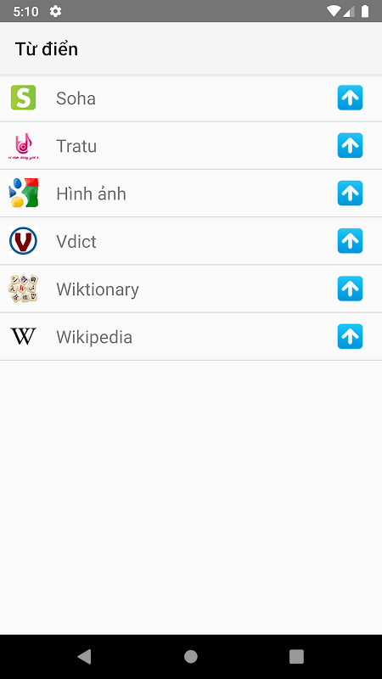Screen dimensions: 382x679
Task: Tap the Wikipedia W logo
Action: click(x=23, y=336)
